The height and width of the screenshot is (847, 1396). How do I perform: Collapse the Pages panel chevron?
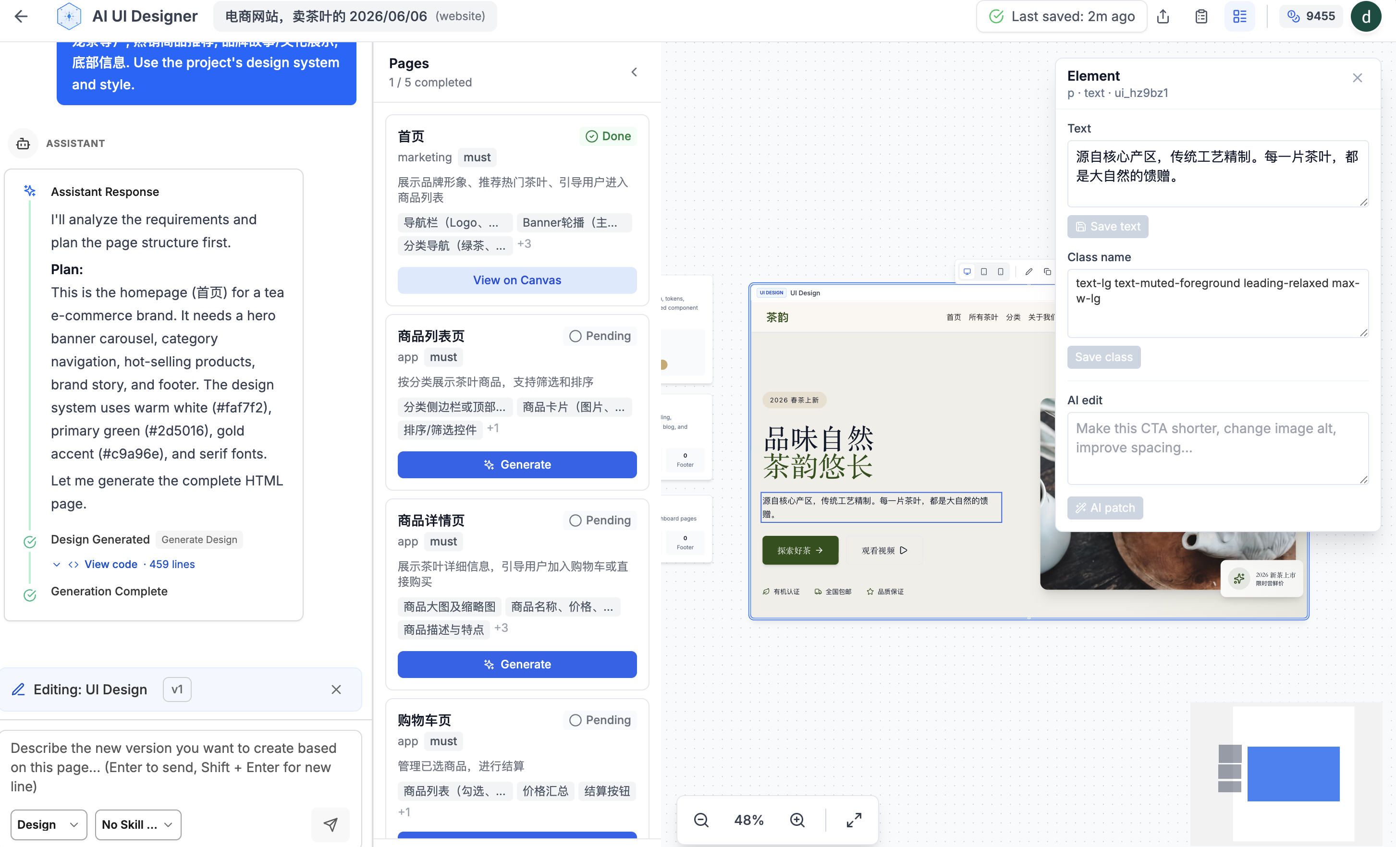pos(635,73)
